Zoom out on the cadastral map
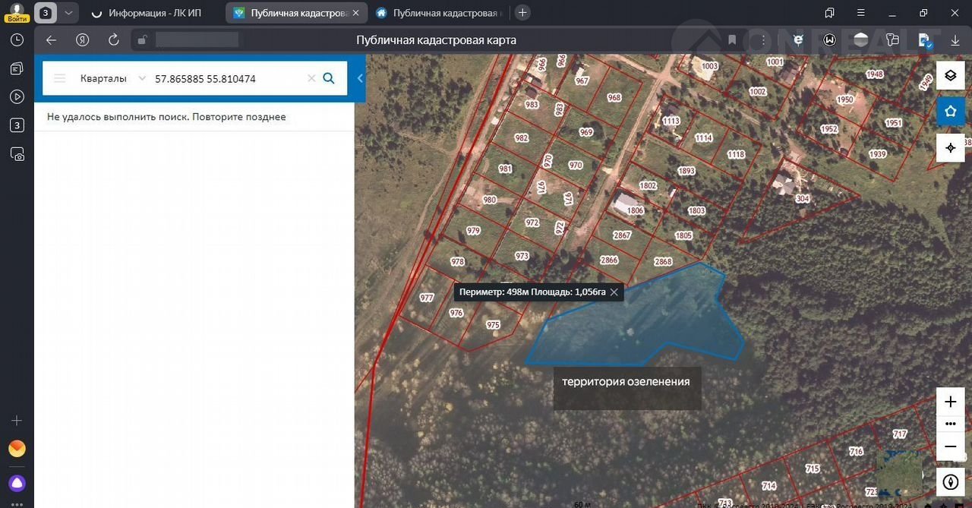The width and height of the screenshot is (972, 508). click(x=950, y=446)
